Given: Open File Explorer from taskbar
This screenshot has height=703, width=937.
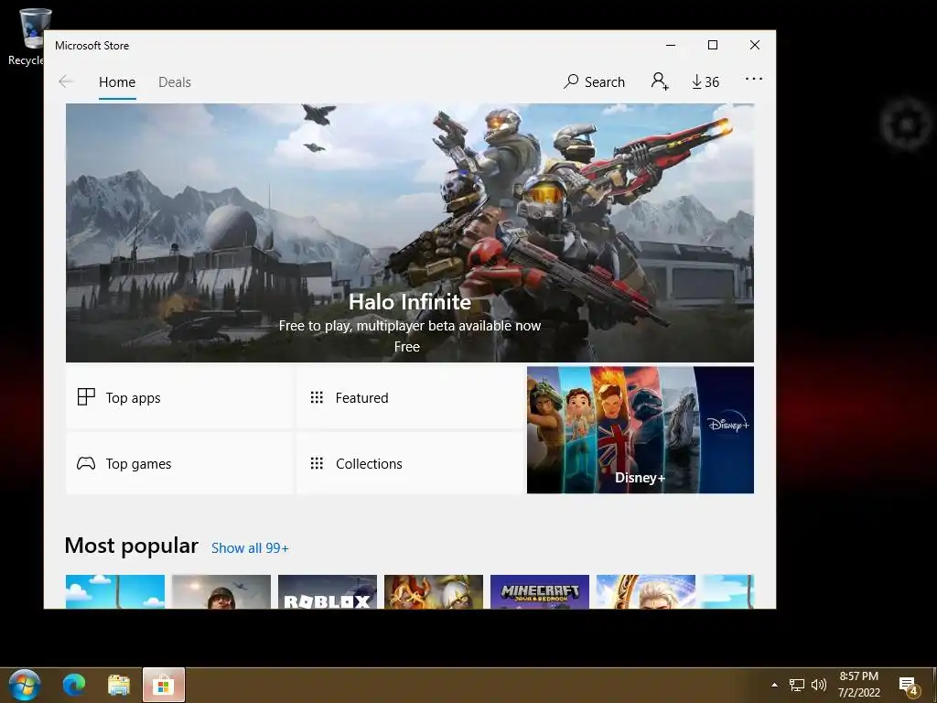Looking at the screenshot, I should tap(119, 685).
